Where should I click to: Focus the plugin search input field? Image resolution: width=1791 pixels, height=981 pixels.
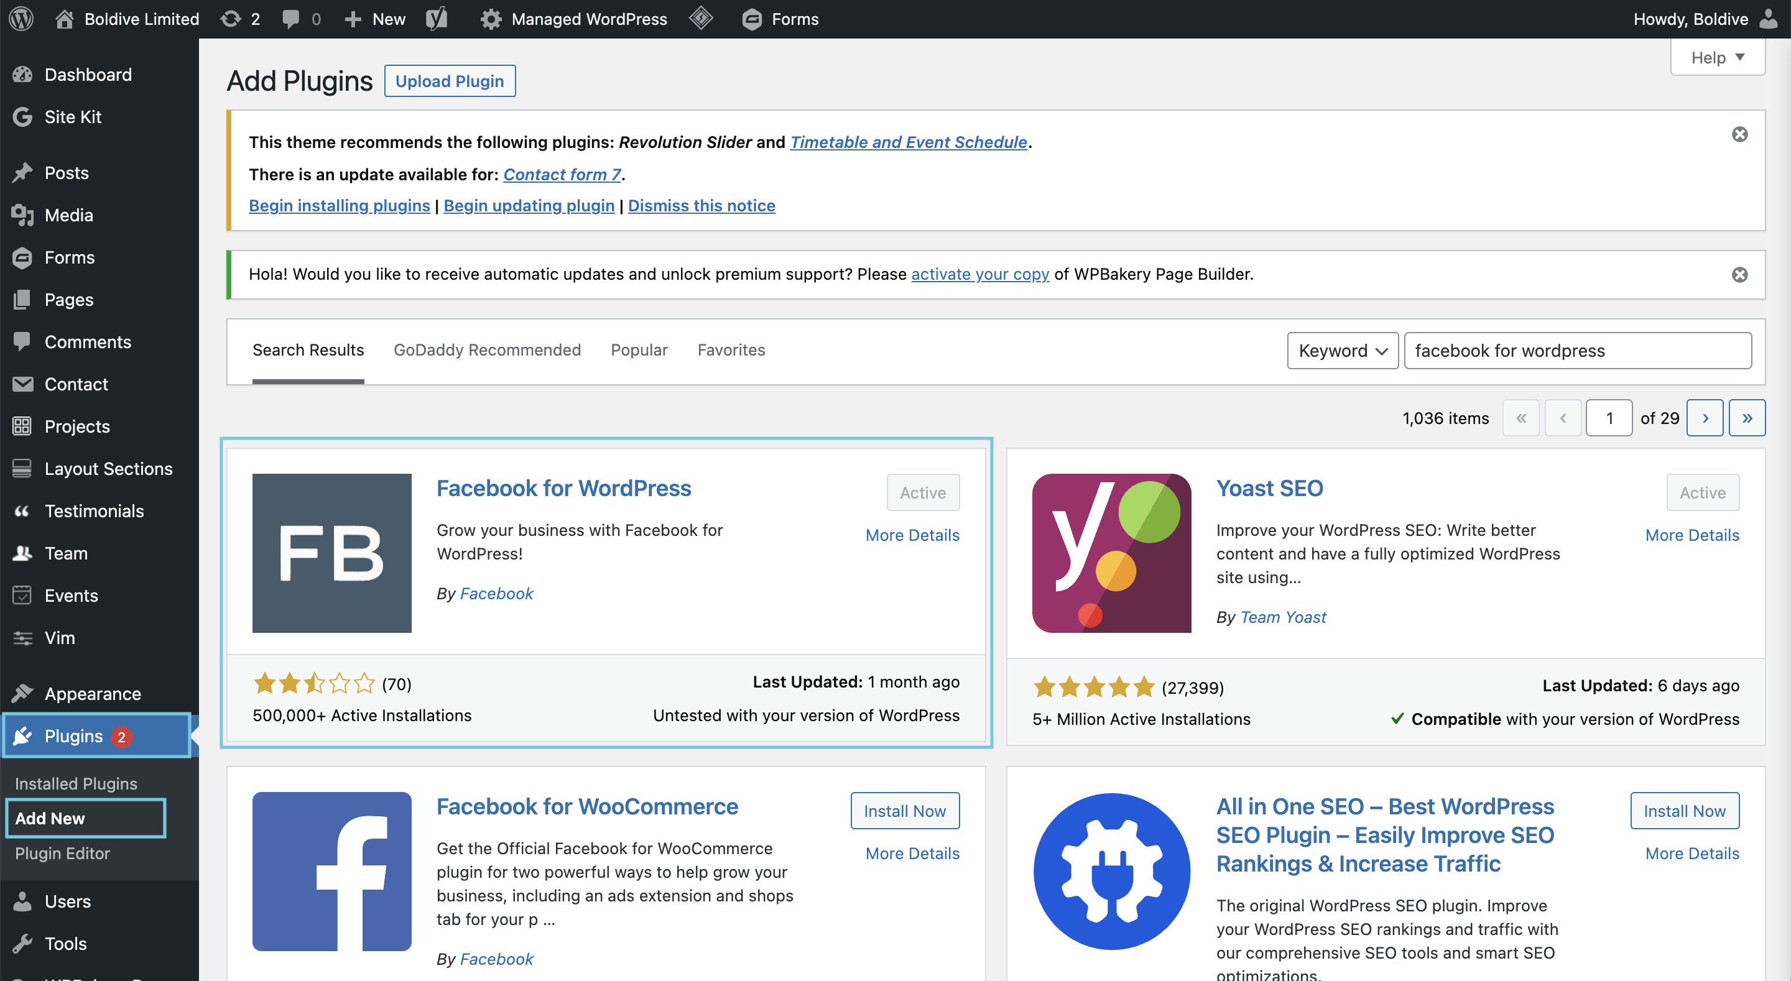tap(1578, 351)
